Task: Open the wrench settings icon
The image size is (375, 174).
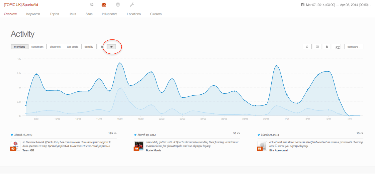Action: [132, 5]
